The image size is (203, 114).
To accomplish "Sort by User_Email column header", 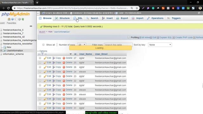I will (x=101, y=54).
